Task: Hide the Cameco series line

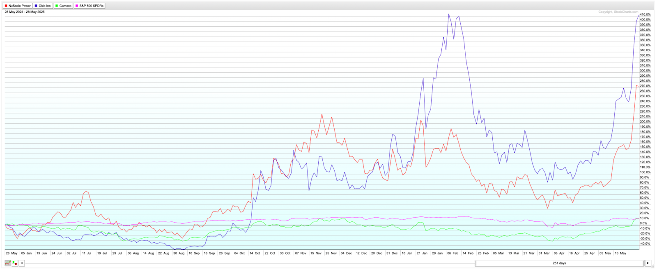Action: [63, 6]
